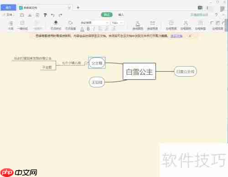Open the font size dropdown
228x177 pixels.
118,23
